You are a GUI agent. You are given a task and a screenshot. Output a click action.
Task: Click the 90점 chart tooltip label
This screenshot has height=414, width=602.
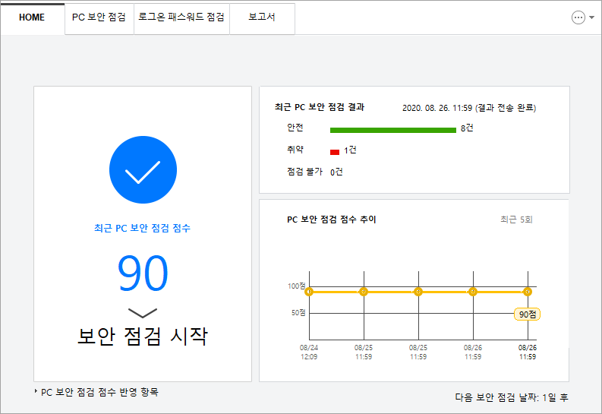point(527,314)
